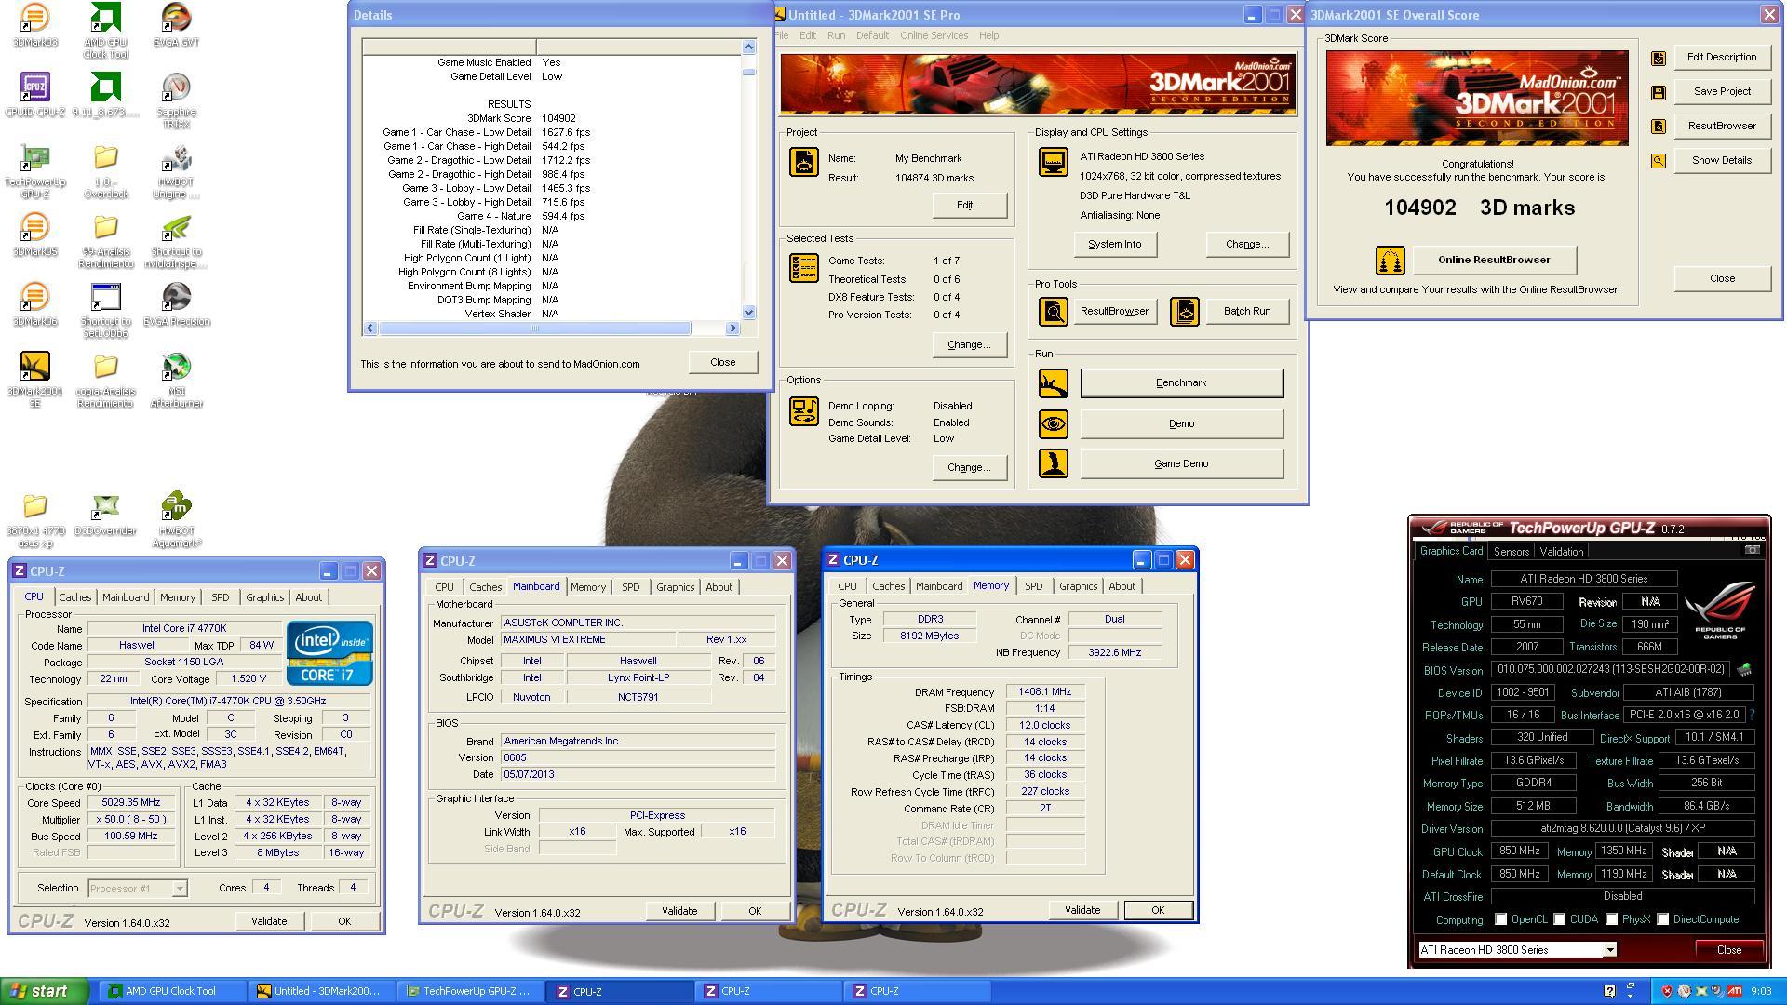
Task: Enable the OpenCL checkbox in GPU-Z
Action: coord(1500,919)
